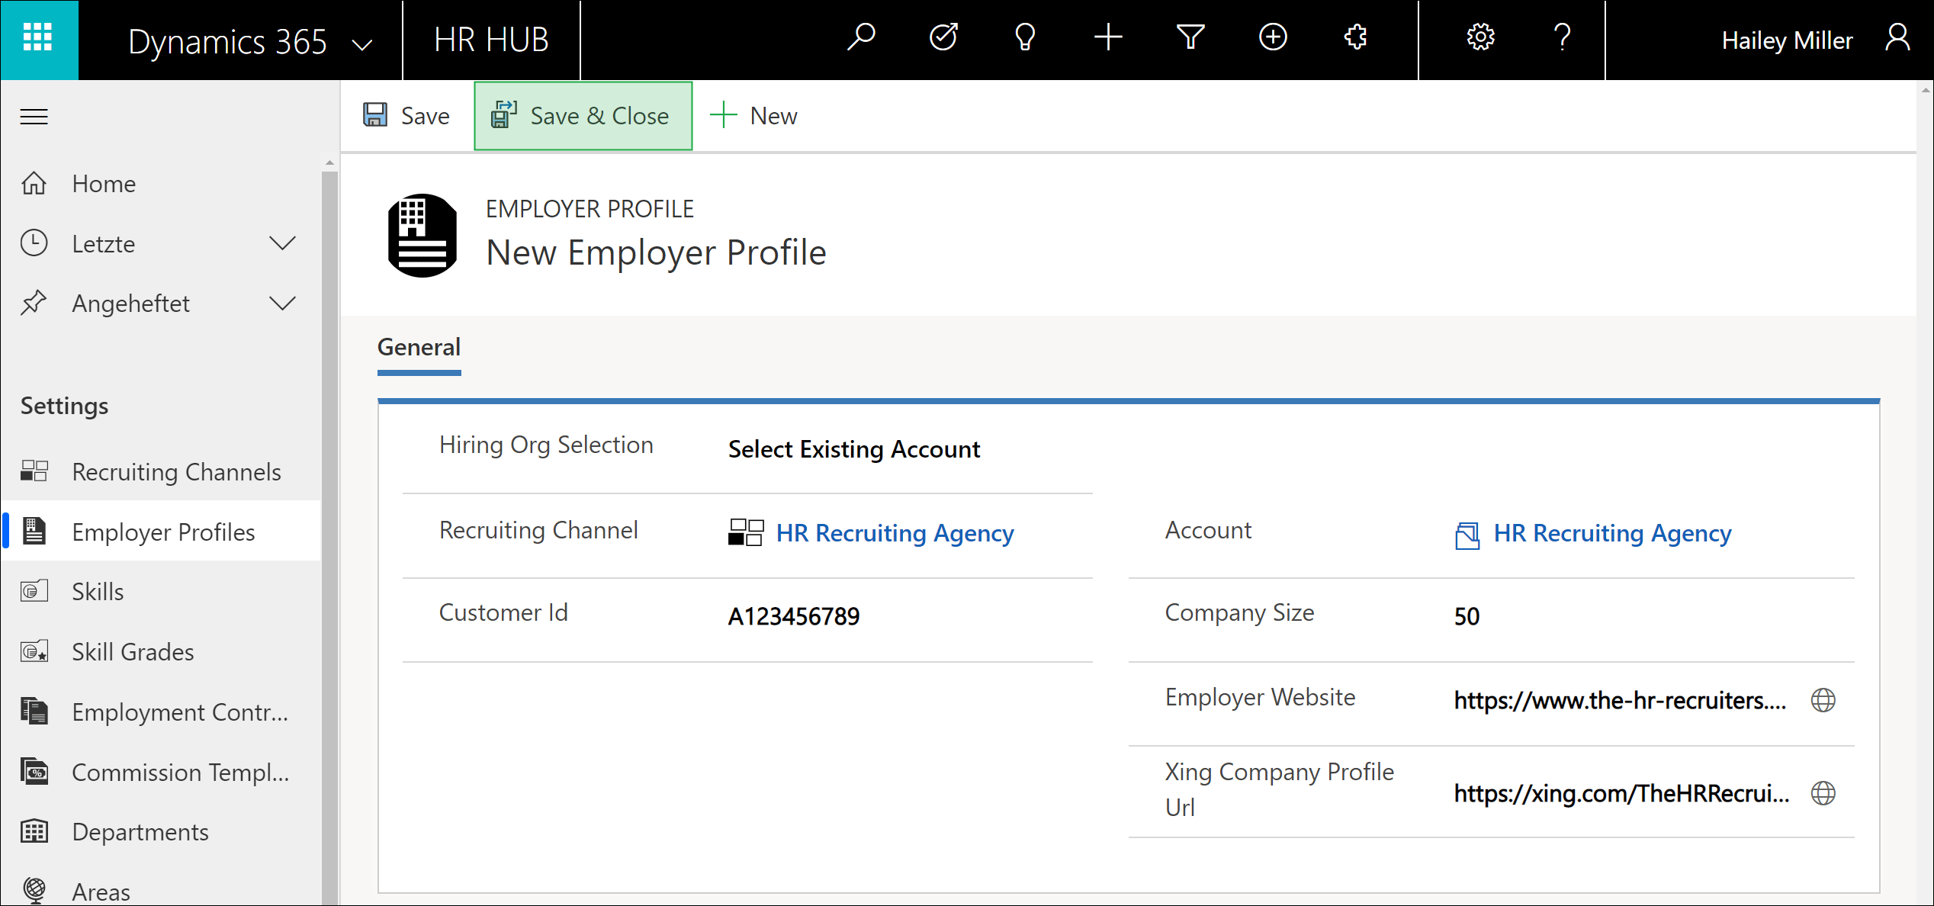Open the help question mark

pos(1563,37)
